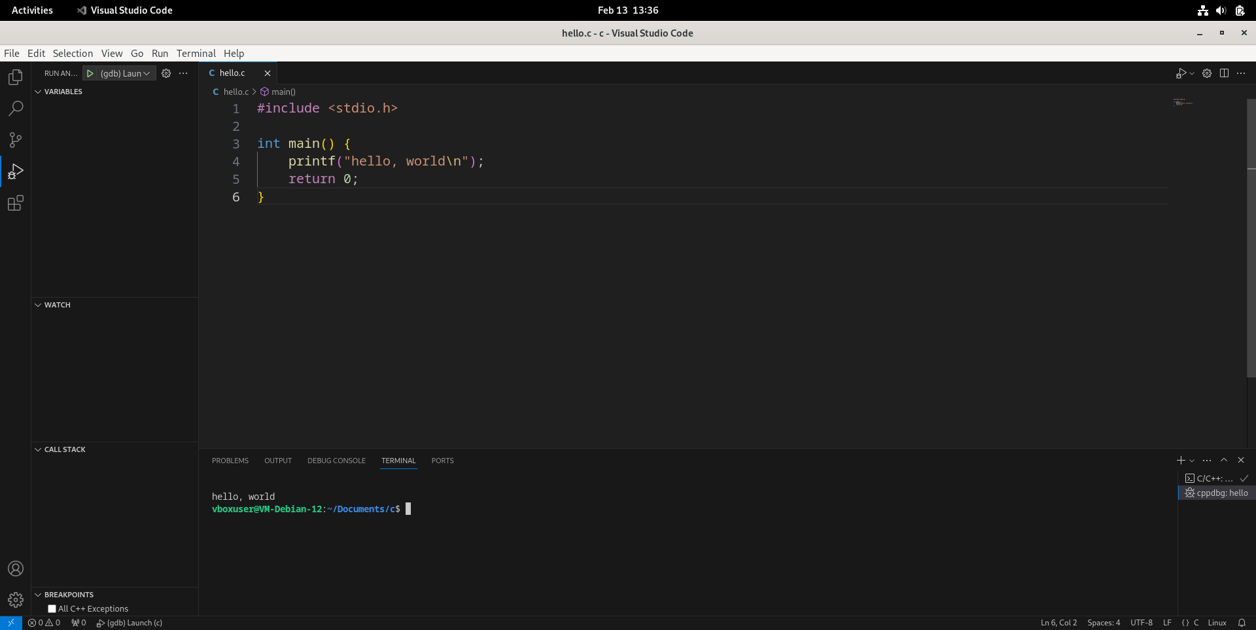Click the remote window indicator in status bar
1256x630 pixels.
11,623
